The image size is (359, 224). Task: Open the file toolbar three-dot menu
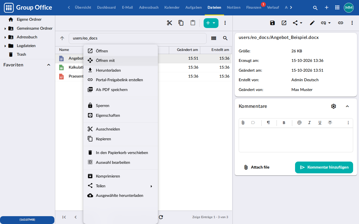pos(225,23)
